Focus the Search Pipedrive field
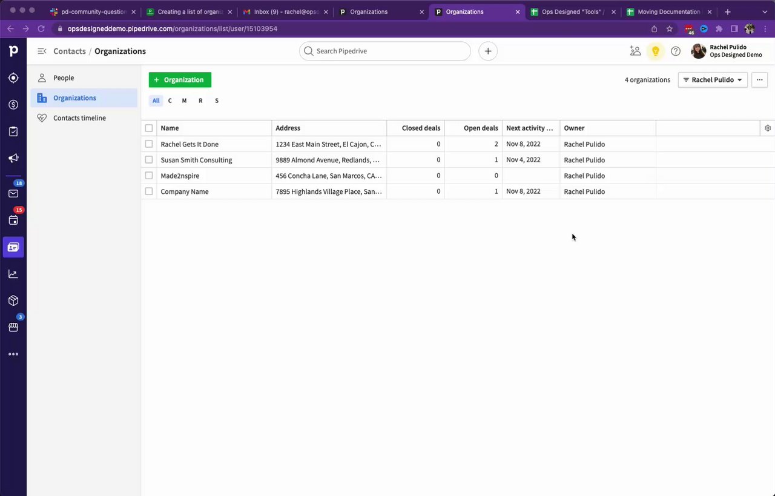775x496 pixels. pos(385,51)
